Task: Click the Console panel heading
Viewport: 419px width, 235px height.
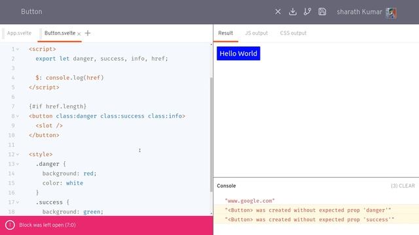Action: click(227, 185)
